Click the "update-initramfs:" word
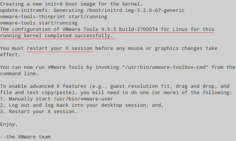Image resolution: width=236 pixels, height=141 pixels. point(25,10)
